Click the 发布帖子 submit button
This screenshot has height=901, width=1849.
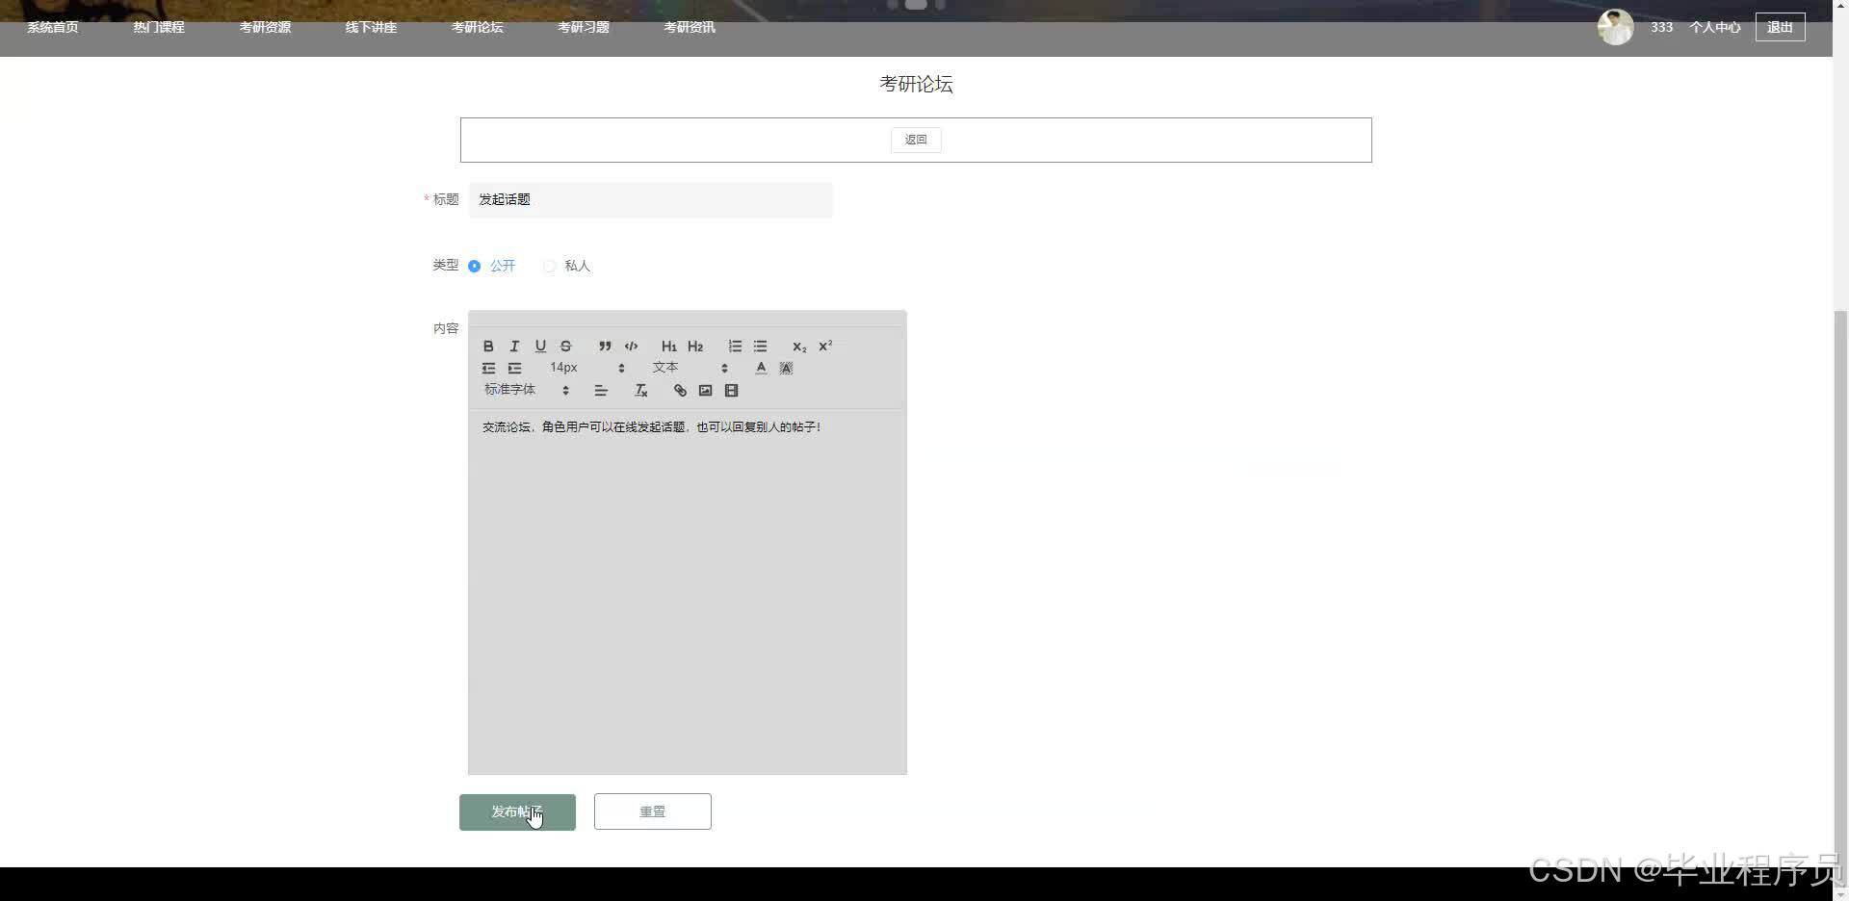point(517,811)
